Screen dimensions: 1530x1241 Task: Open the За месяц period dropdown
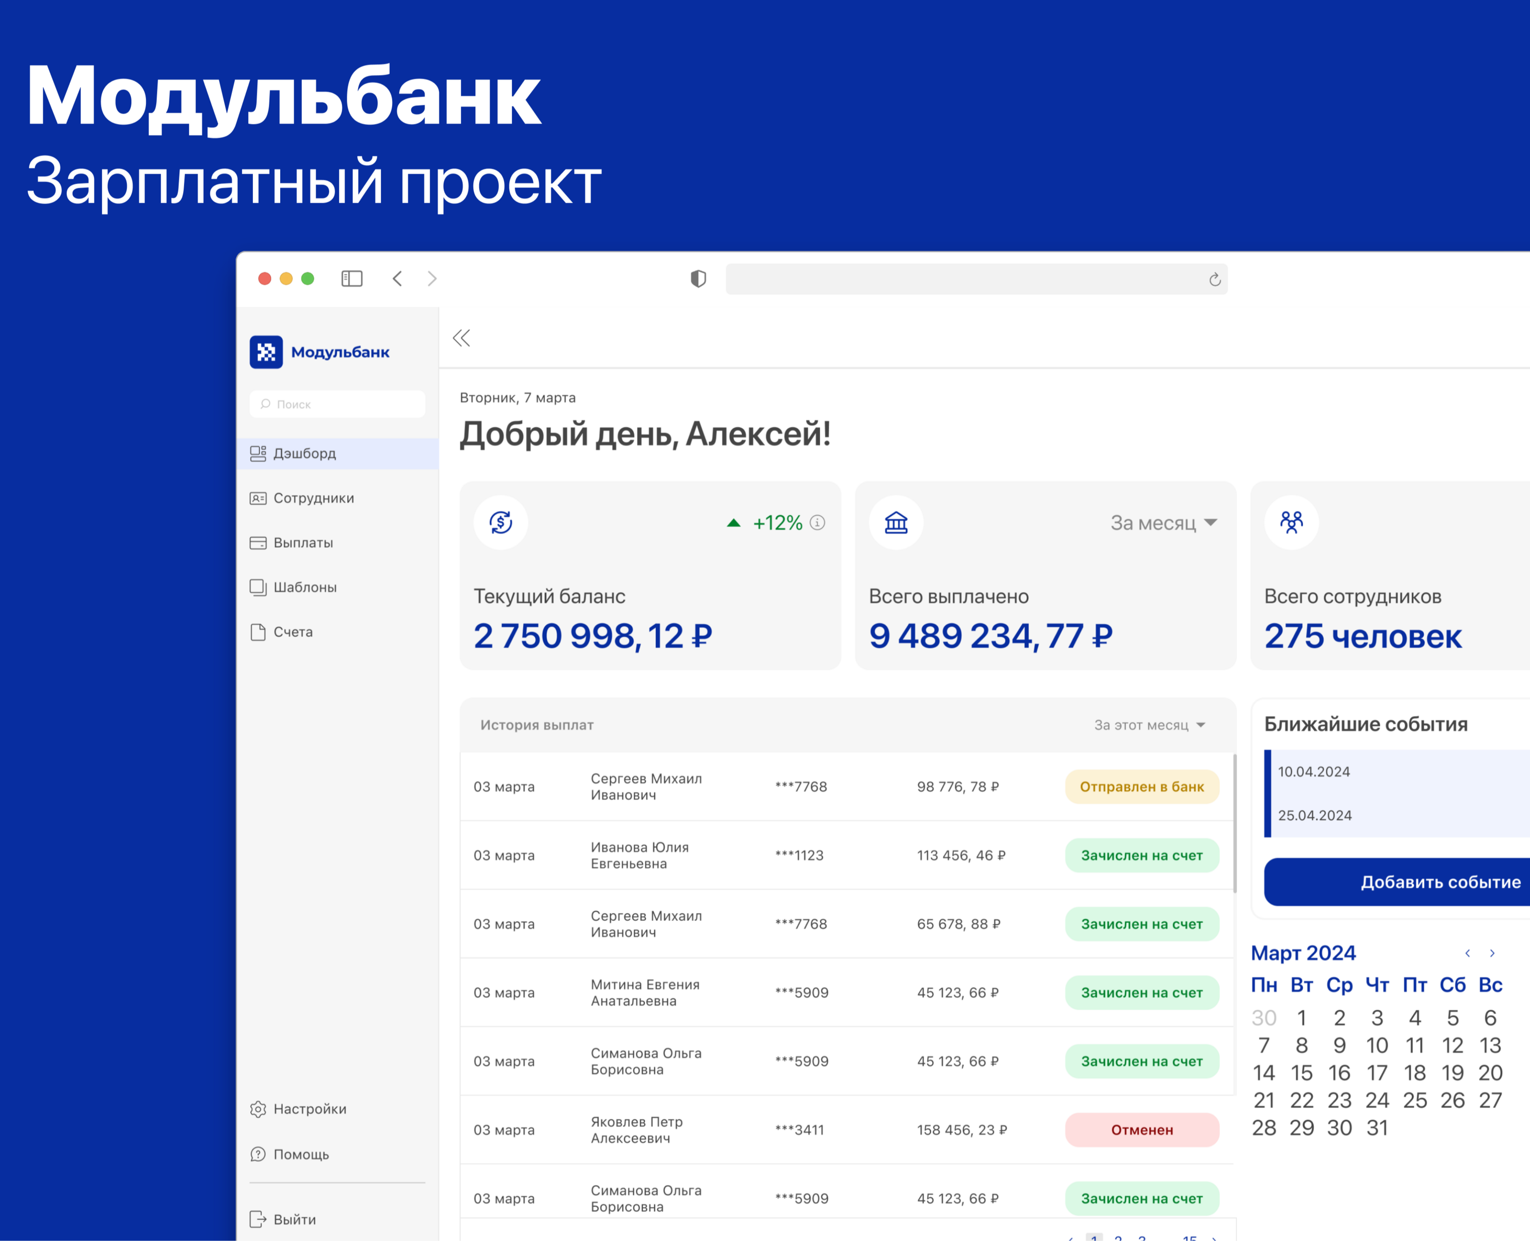tap(1164, 523)
